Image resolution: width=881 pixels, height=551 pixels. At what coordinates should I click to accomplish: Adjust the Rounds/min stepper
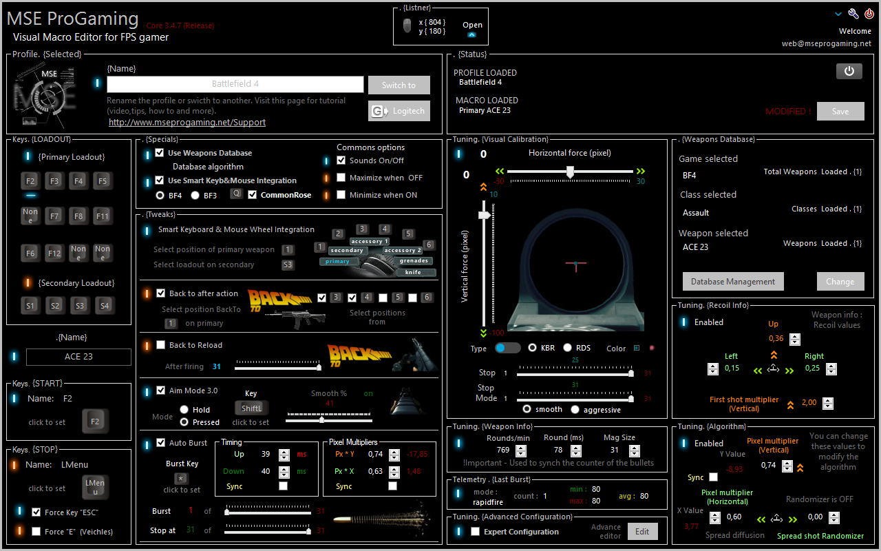522,450
